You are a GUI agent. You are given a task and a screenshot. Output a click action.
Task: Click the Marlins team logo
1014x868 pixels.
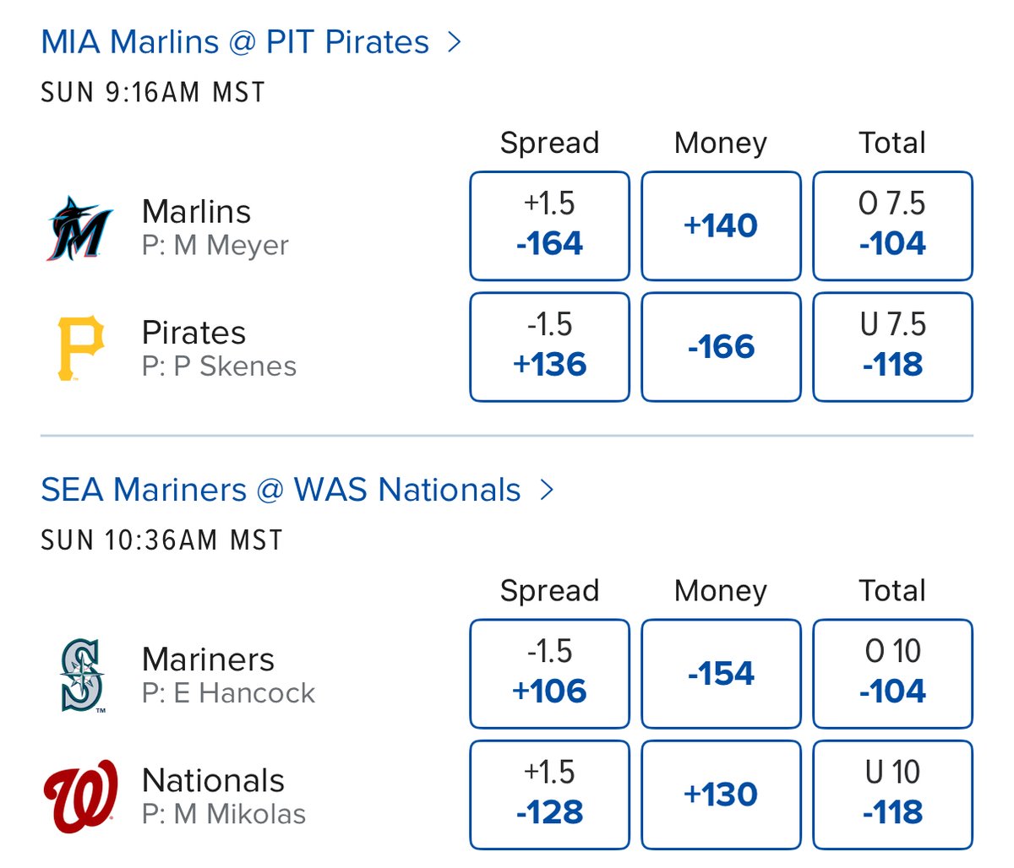tap(80, 227)
